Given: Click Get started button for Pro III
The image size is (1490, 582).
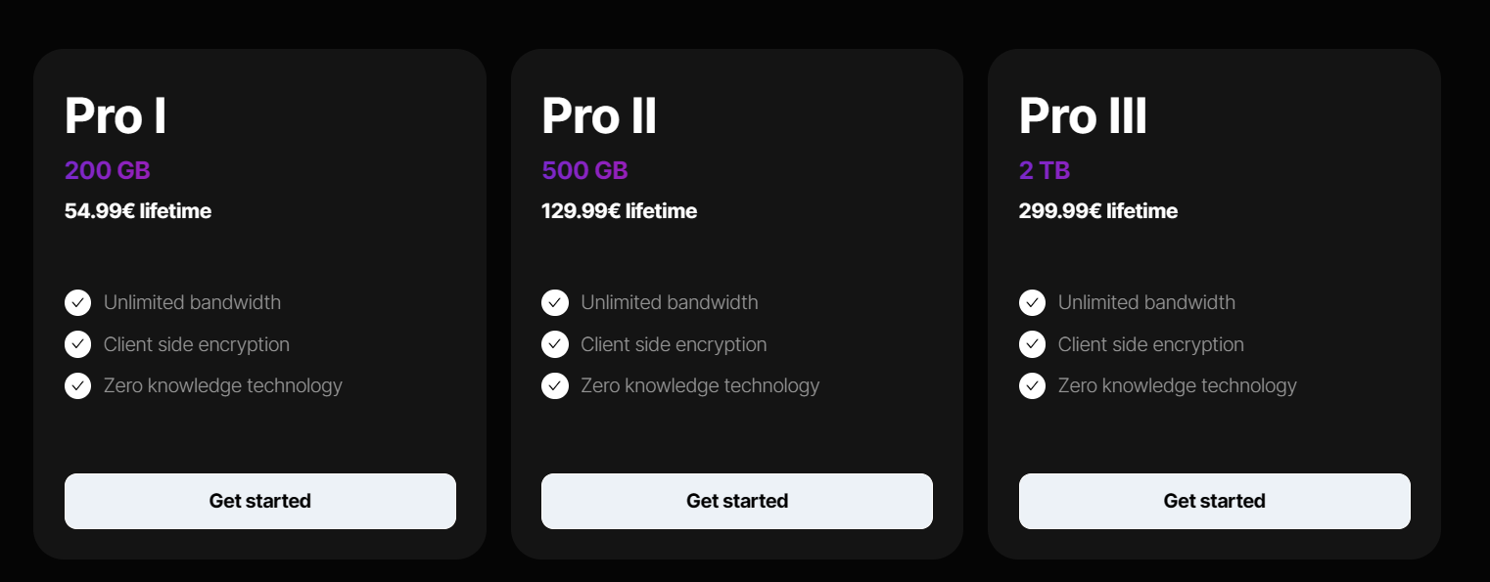Looking at the screenshot, I should 1214,501.
